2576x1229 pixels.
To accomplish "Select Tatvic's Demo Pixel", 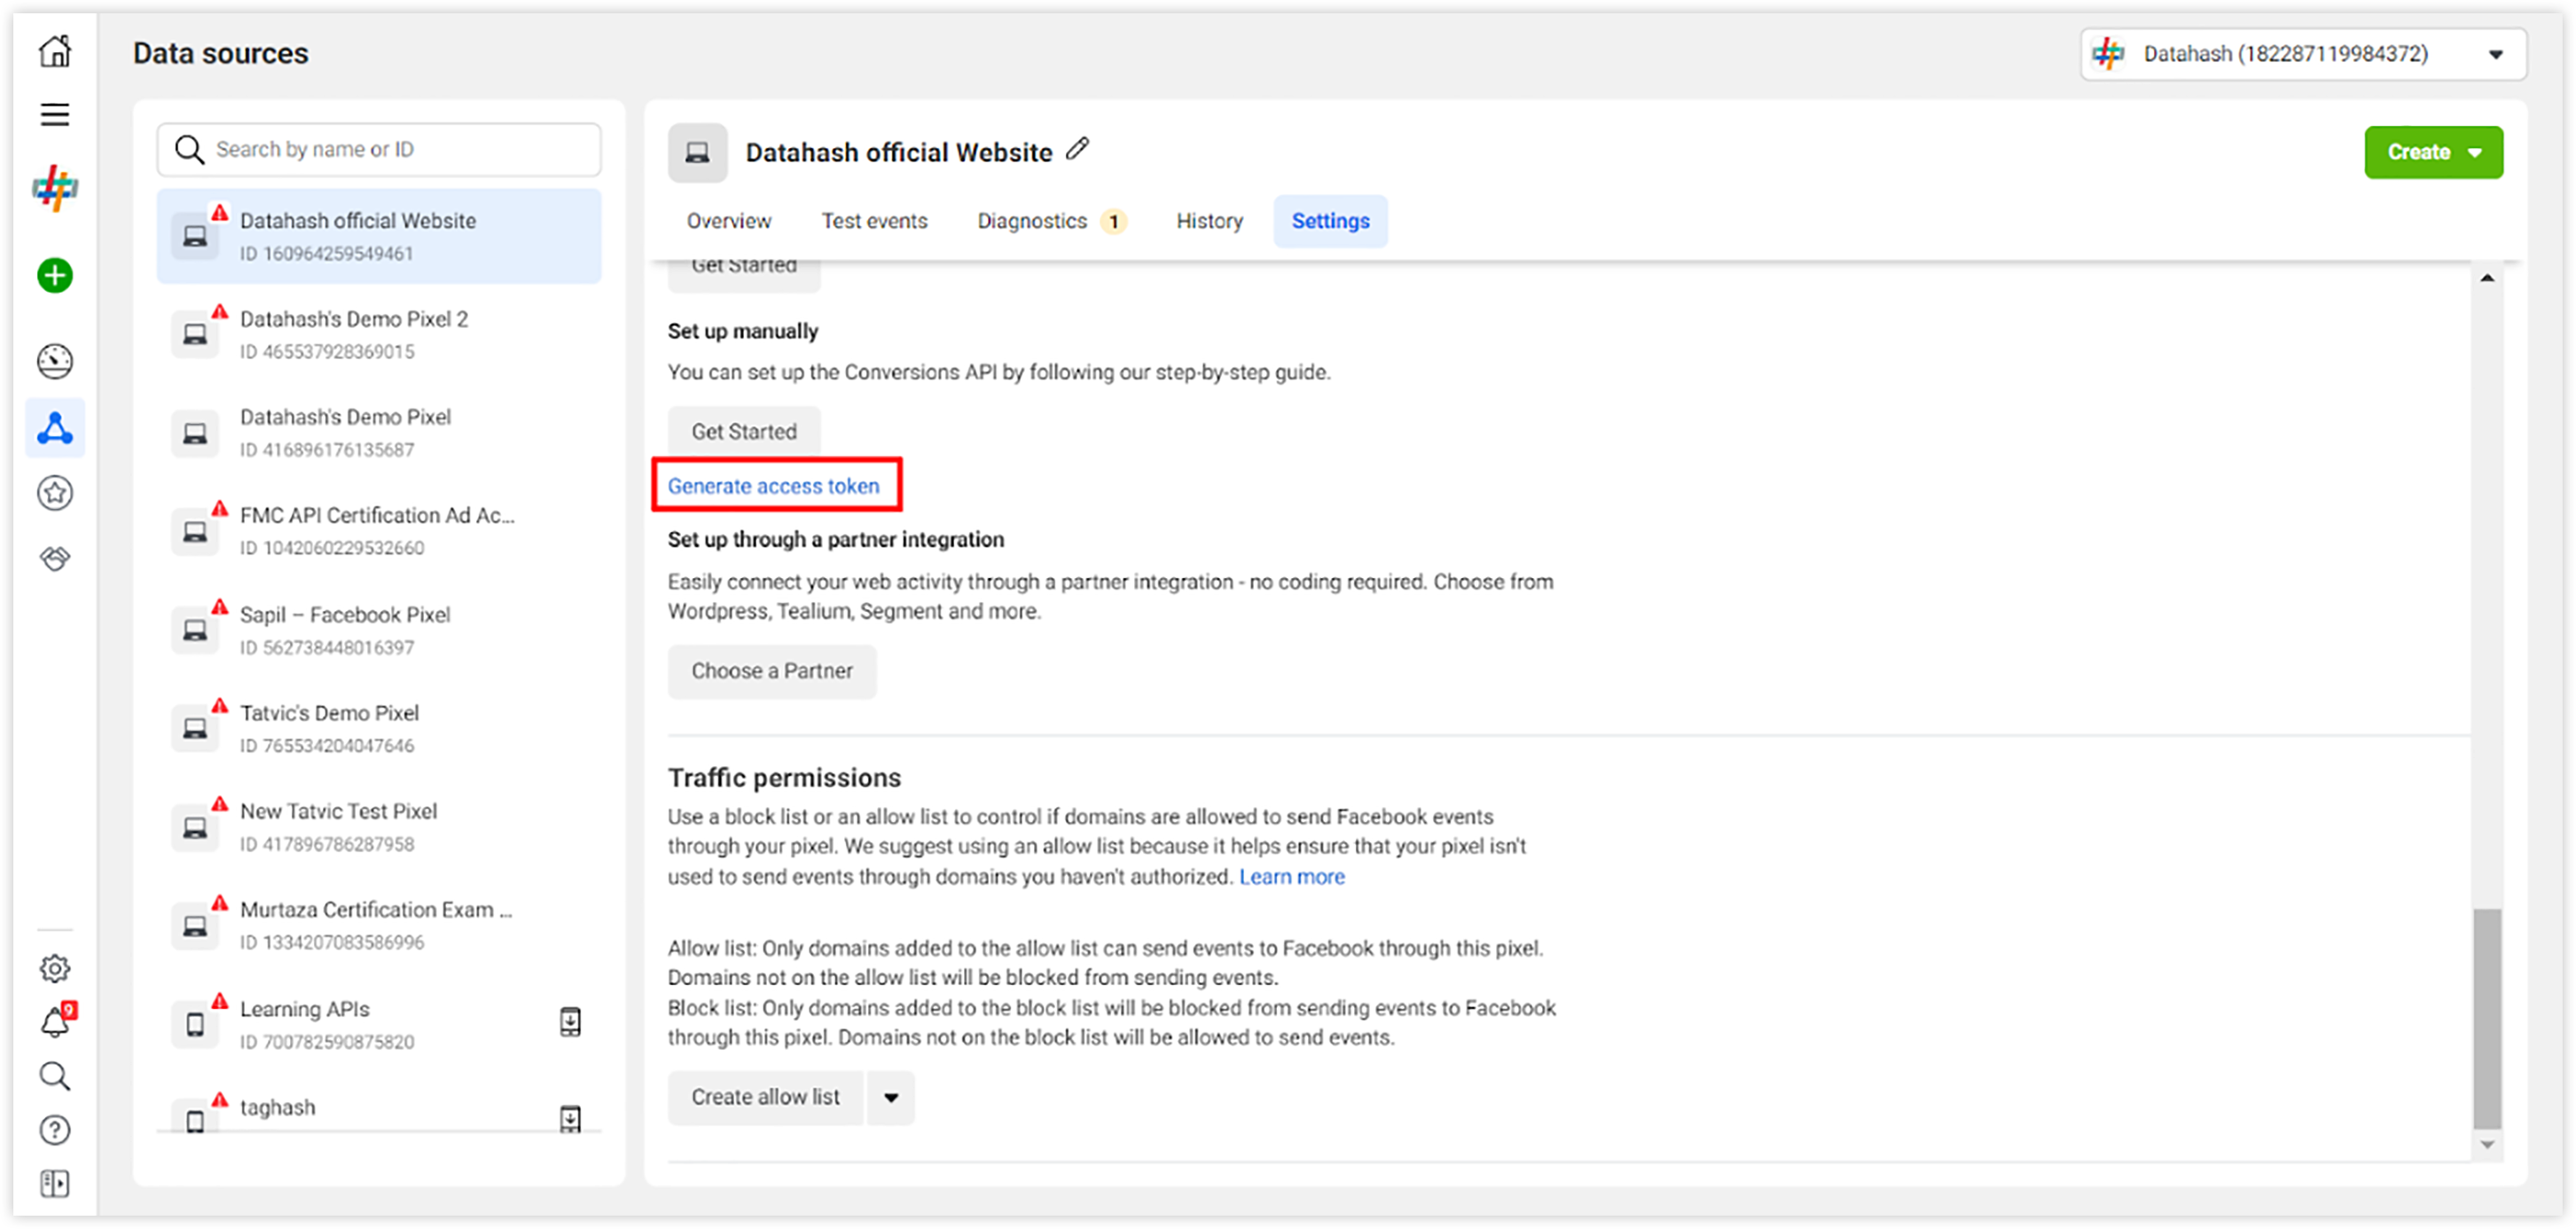I will pyautogui.click(x=379, y=728).
